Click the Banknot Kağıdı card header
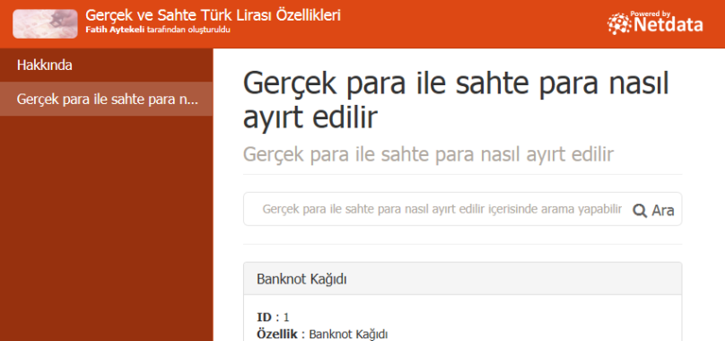Image resolution: width=725 pixels, height=341 pixels. point(462,279)
